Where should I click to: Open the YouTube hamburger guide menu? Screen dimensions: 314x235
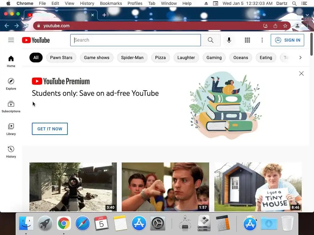pyautogui.click(x=11, y=40)
